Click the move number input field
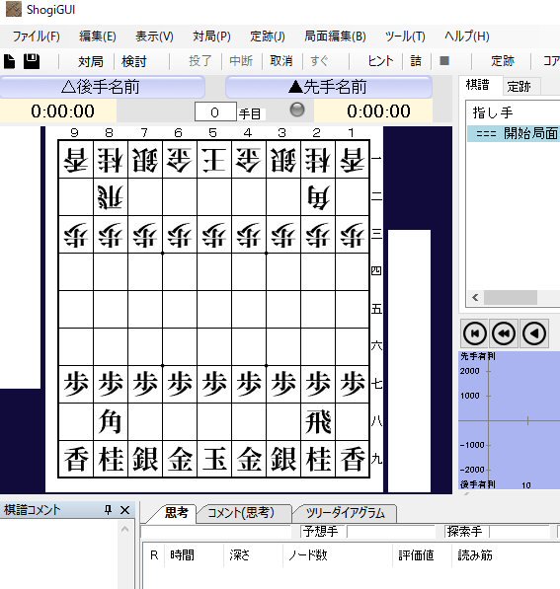This screenshot has height=589, width=560. point(215,111)
